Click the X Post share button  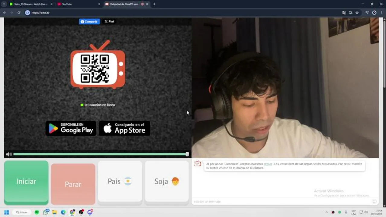click(x=109, y=21)
